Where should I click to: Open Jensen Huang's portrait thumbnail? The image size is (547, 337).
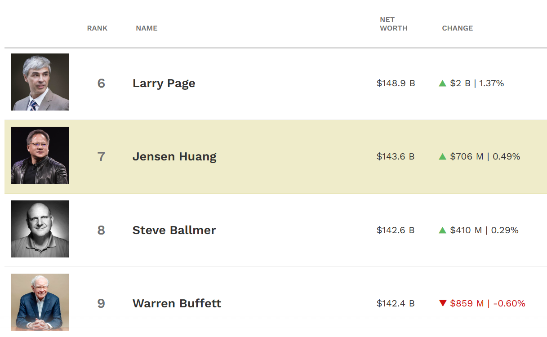pos(40,155)
